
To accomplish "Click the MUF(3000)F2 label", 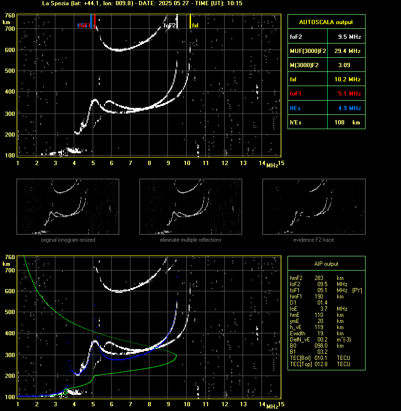I will click(308, 51).
